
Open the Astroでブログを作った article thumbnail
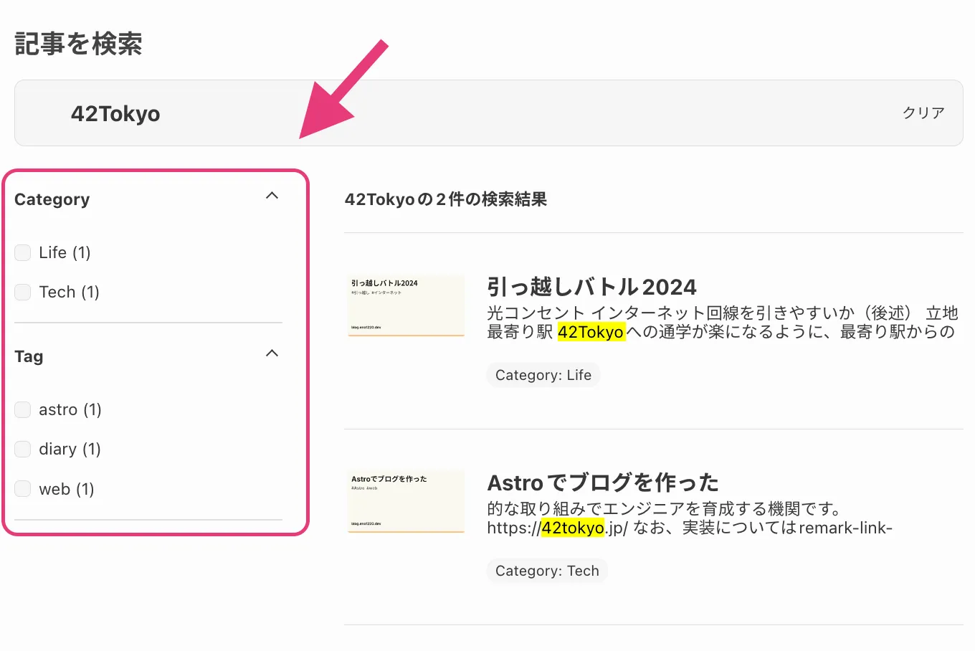(406, 500)
